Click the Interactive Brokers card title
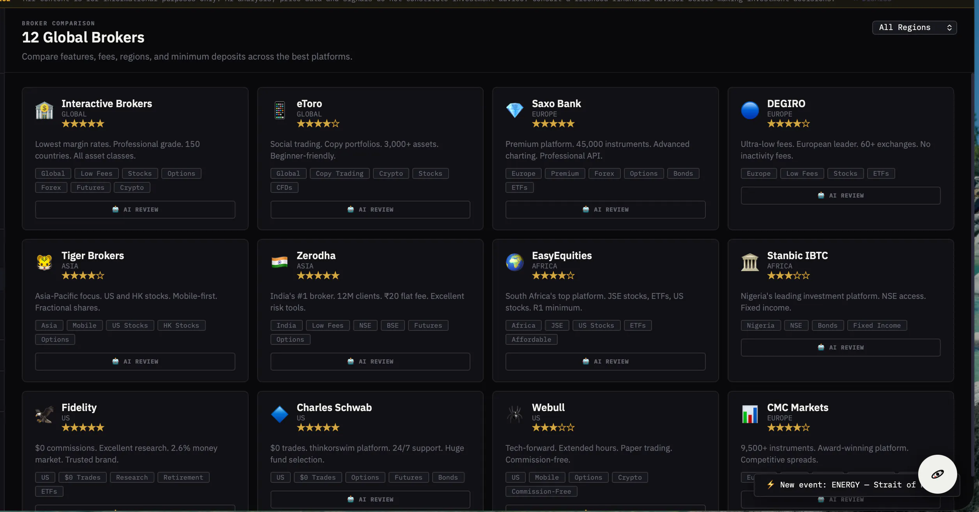Image resolution: width=979 pixels, height=512 pixels. 107,104
